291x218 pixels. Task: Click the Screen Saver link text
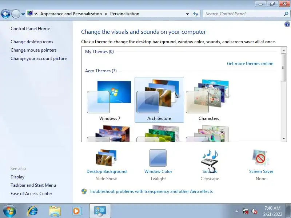[261, 171]
